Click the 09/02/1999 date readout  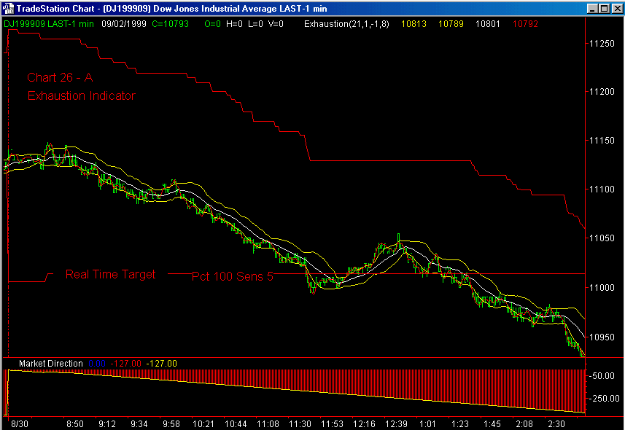(x=124, y=24)
